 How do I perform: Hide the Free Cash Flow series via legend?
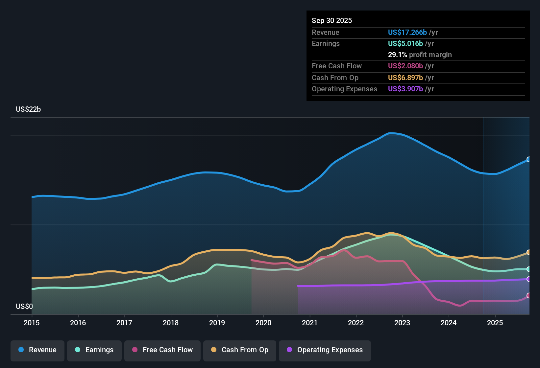162,350
